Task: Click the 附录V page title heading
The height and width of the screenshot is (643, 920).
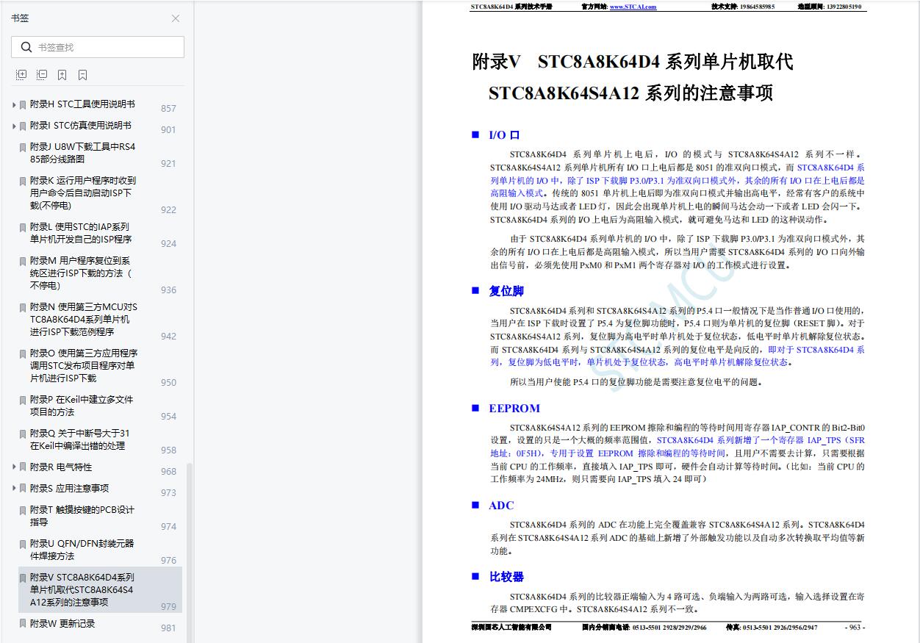Action: (x=632, y=77)
